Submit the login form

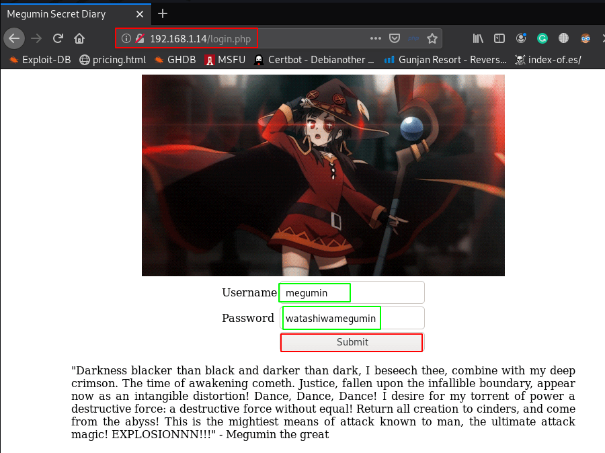[x=352, y=342]
